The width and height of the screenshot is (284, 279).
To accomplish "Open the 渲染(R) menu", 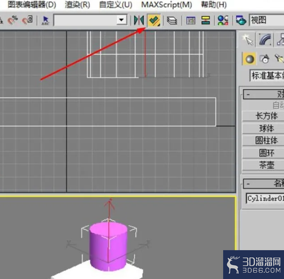I will coord(77,4).
